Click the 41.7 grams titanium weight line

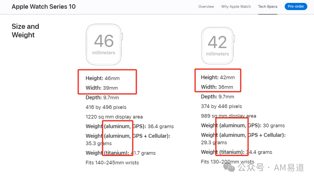pos(121,153)
